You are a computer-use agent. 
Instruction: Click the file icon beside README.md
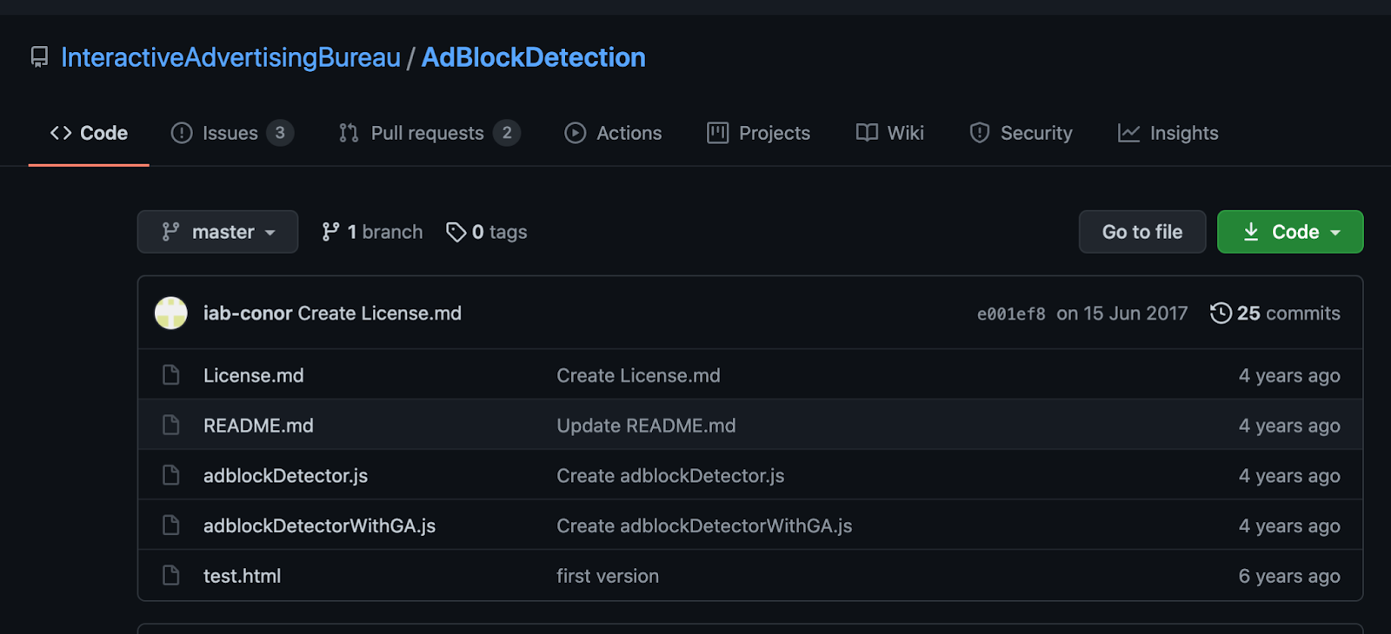click(171, 426)
